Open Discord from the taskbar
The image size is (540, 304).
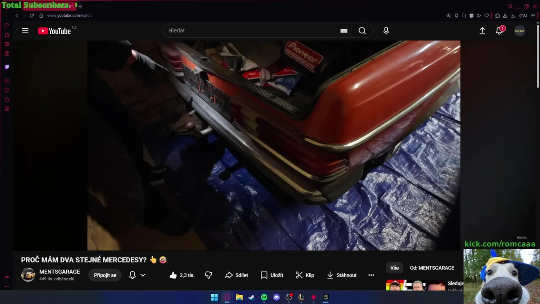click(x=276, y=297)
